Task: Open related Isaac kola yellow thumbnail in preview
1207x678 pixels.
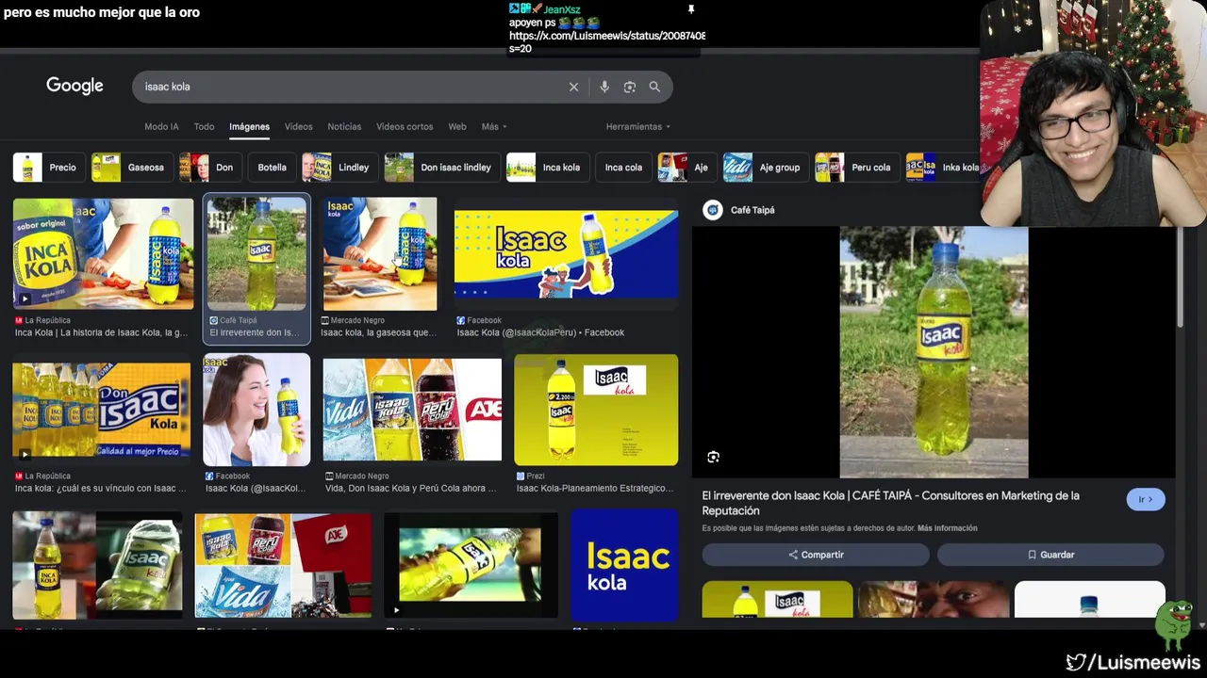Action: (x=777, y=600)
